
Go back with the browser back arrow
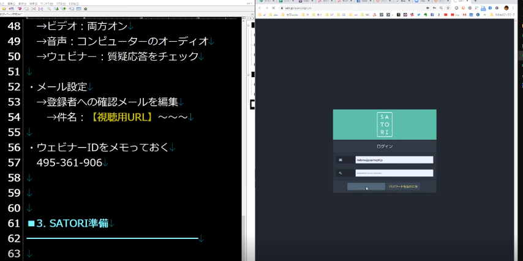pos(260,7)
